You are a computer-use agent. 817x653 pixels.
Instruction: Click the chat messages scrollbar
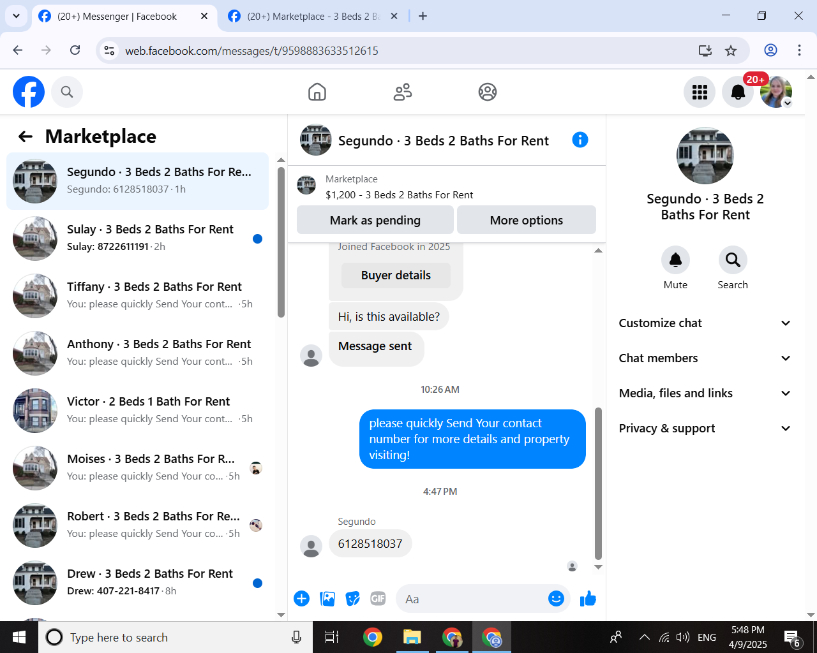click(598, 483)
